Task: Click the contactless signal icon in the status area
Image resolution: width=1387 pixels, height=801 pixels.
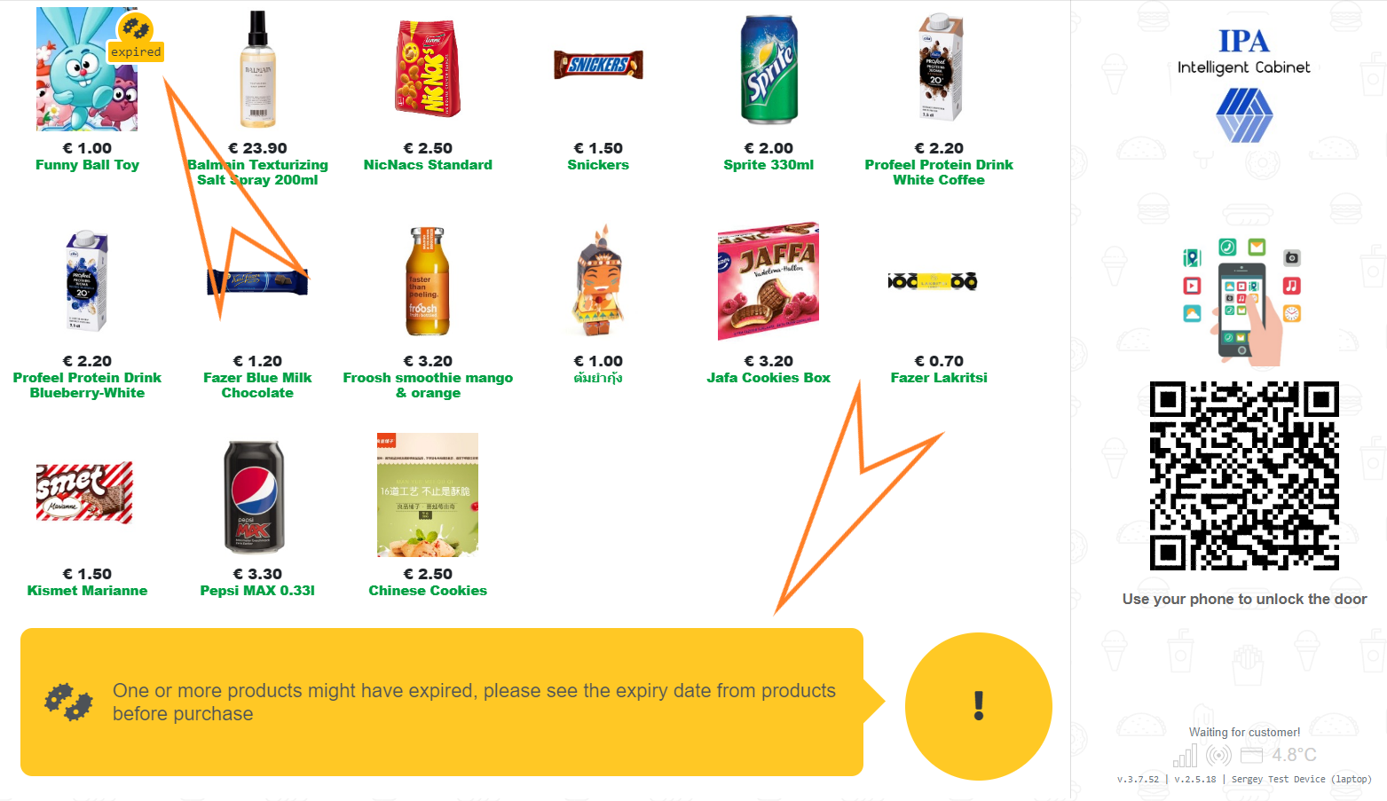Action: (1219, 755)
